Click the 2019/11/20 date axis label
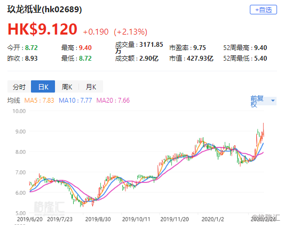This screenshot has width=284, height=225. point(175,219)
